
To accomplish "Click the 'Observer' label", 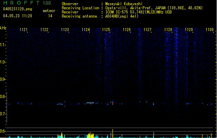I will [x=70, y=4].
